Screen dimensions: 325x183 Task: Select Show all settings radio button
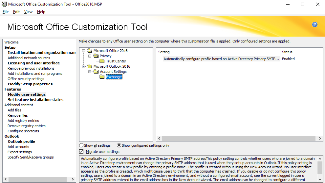pyautogui.click(x=81, y=145)
